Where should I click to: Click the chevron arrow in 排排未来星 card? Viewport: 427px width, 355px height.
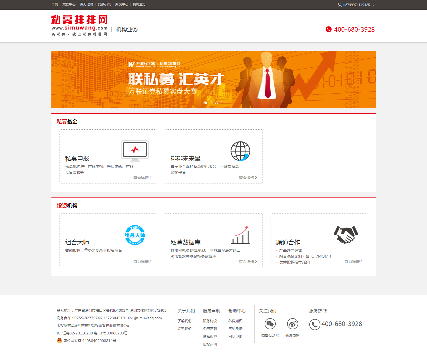[256, 177]
